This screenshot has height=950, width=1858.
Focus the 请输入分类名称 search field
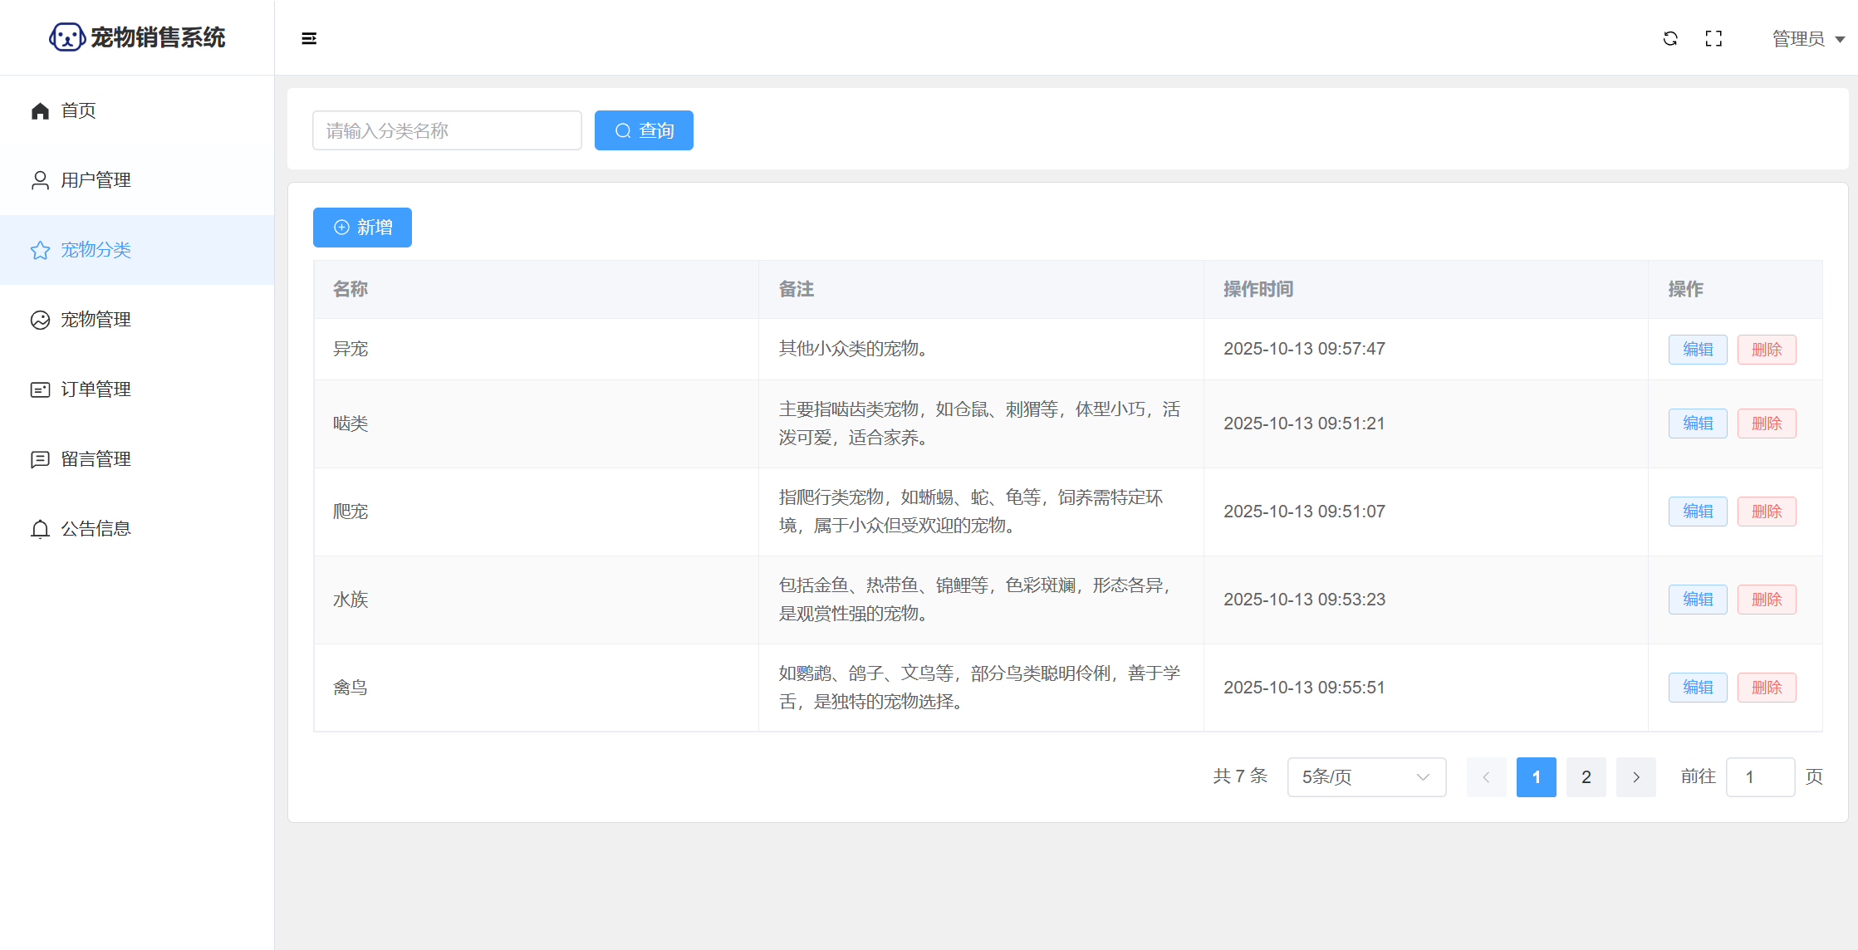(x=447, y=130)
